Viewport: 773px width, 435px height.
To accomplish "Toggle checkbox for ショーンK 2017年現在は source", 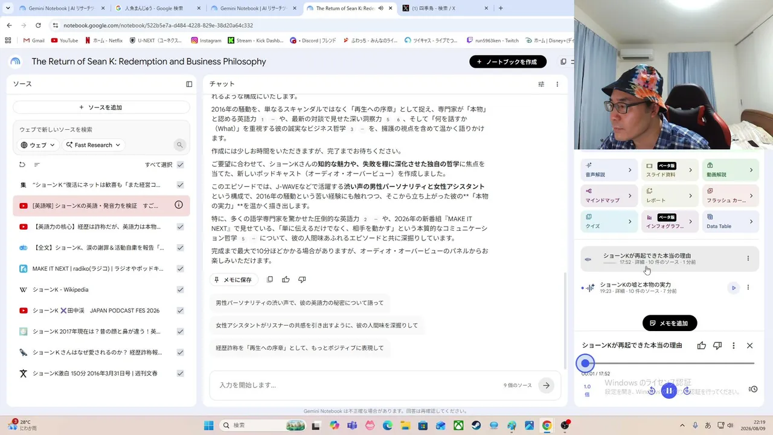I will coord(180,331).
